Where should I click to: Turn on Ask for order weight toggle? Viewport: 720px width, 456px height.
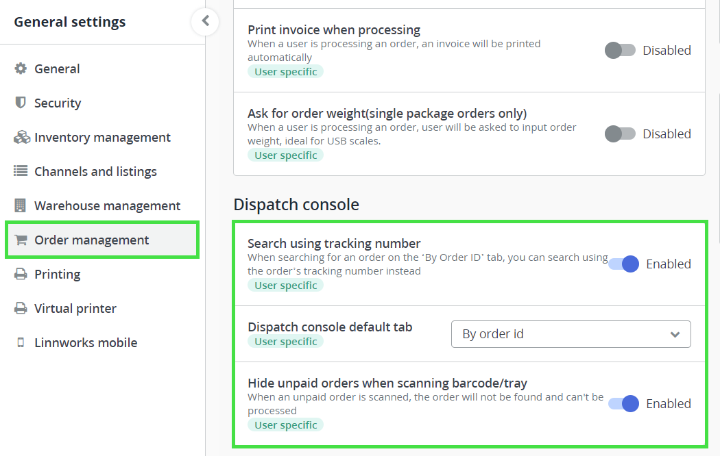click(620, 134)
